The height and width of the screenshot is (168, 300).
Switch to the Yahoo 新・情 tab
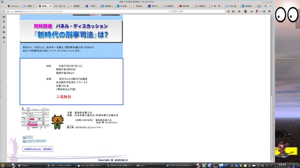point(217,6)
